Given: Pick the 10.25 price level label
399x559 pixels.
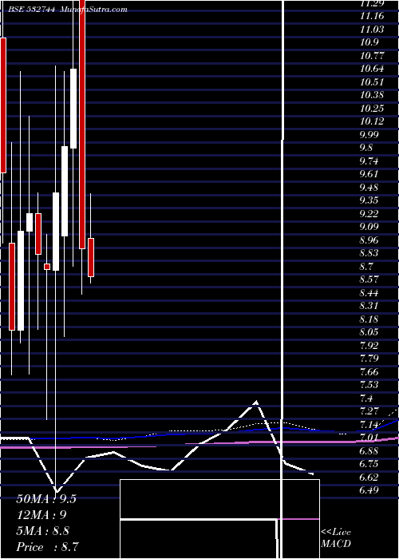Looking at the screenshot, I should [372, 109].
